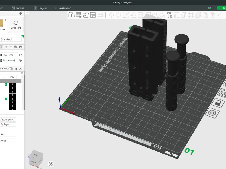Image resolution: width=226 pixels, height=169 pixels.
Task: Click the Arrange all objects icon
Action: [x=93, y=15]
